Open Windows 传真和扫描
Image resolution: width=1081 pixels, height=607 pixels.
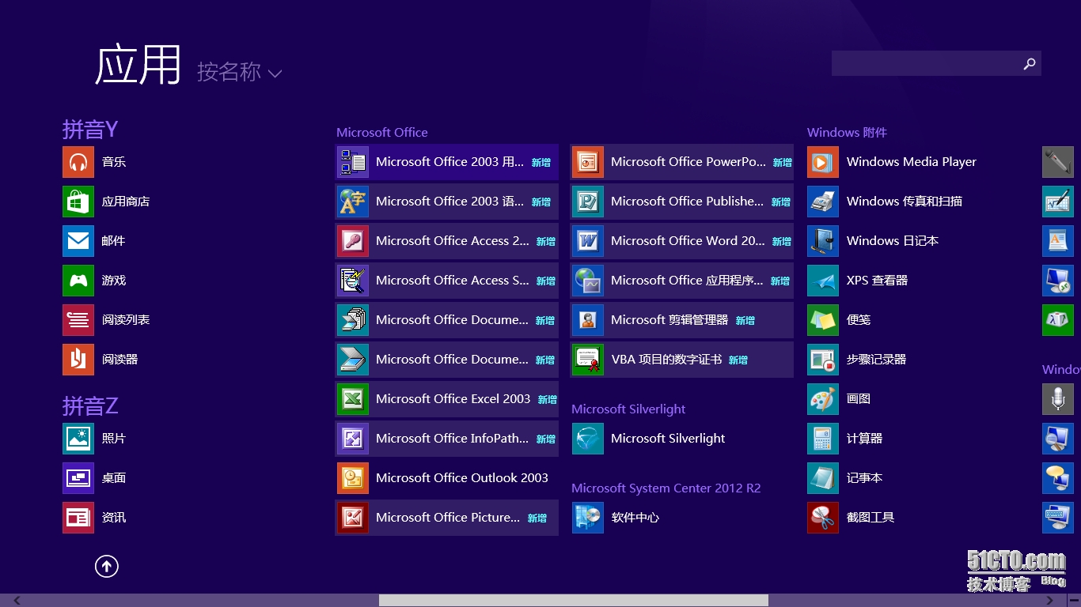pyautogui.click(x=885, y=202)
